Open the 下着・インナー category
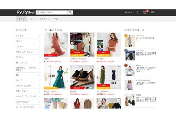This screenshot has height=131, width=176. click(x=28, y=91)
